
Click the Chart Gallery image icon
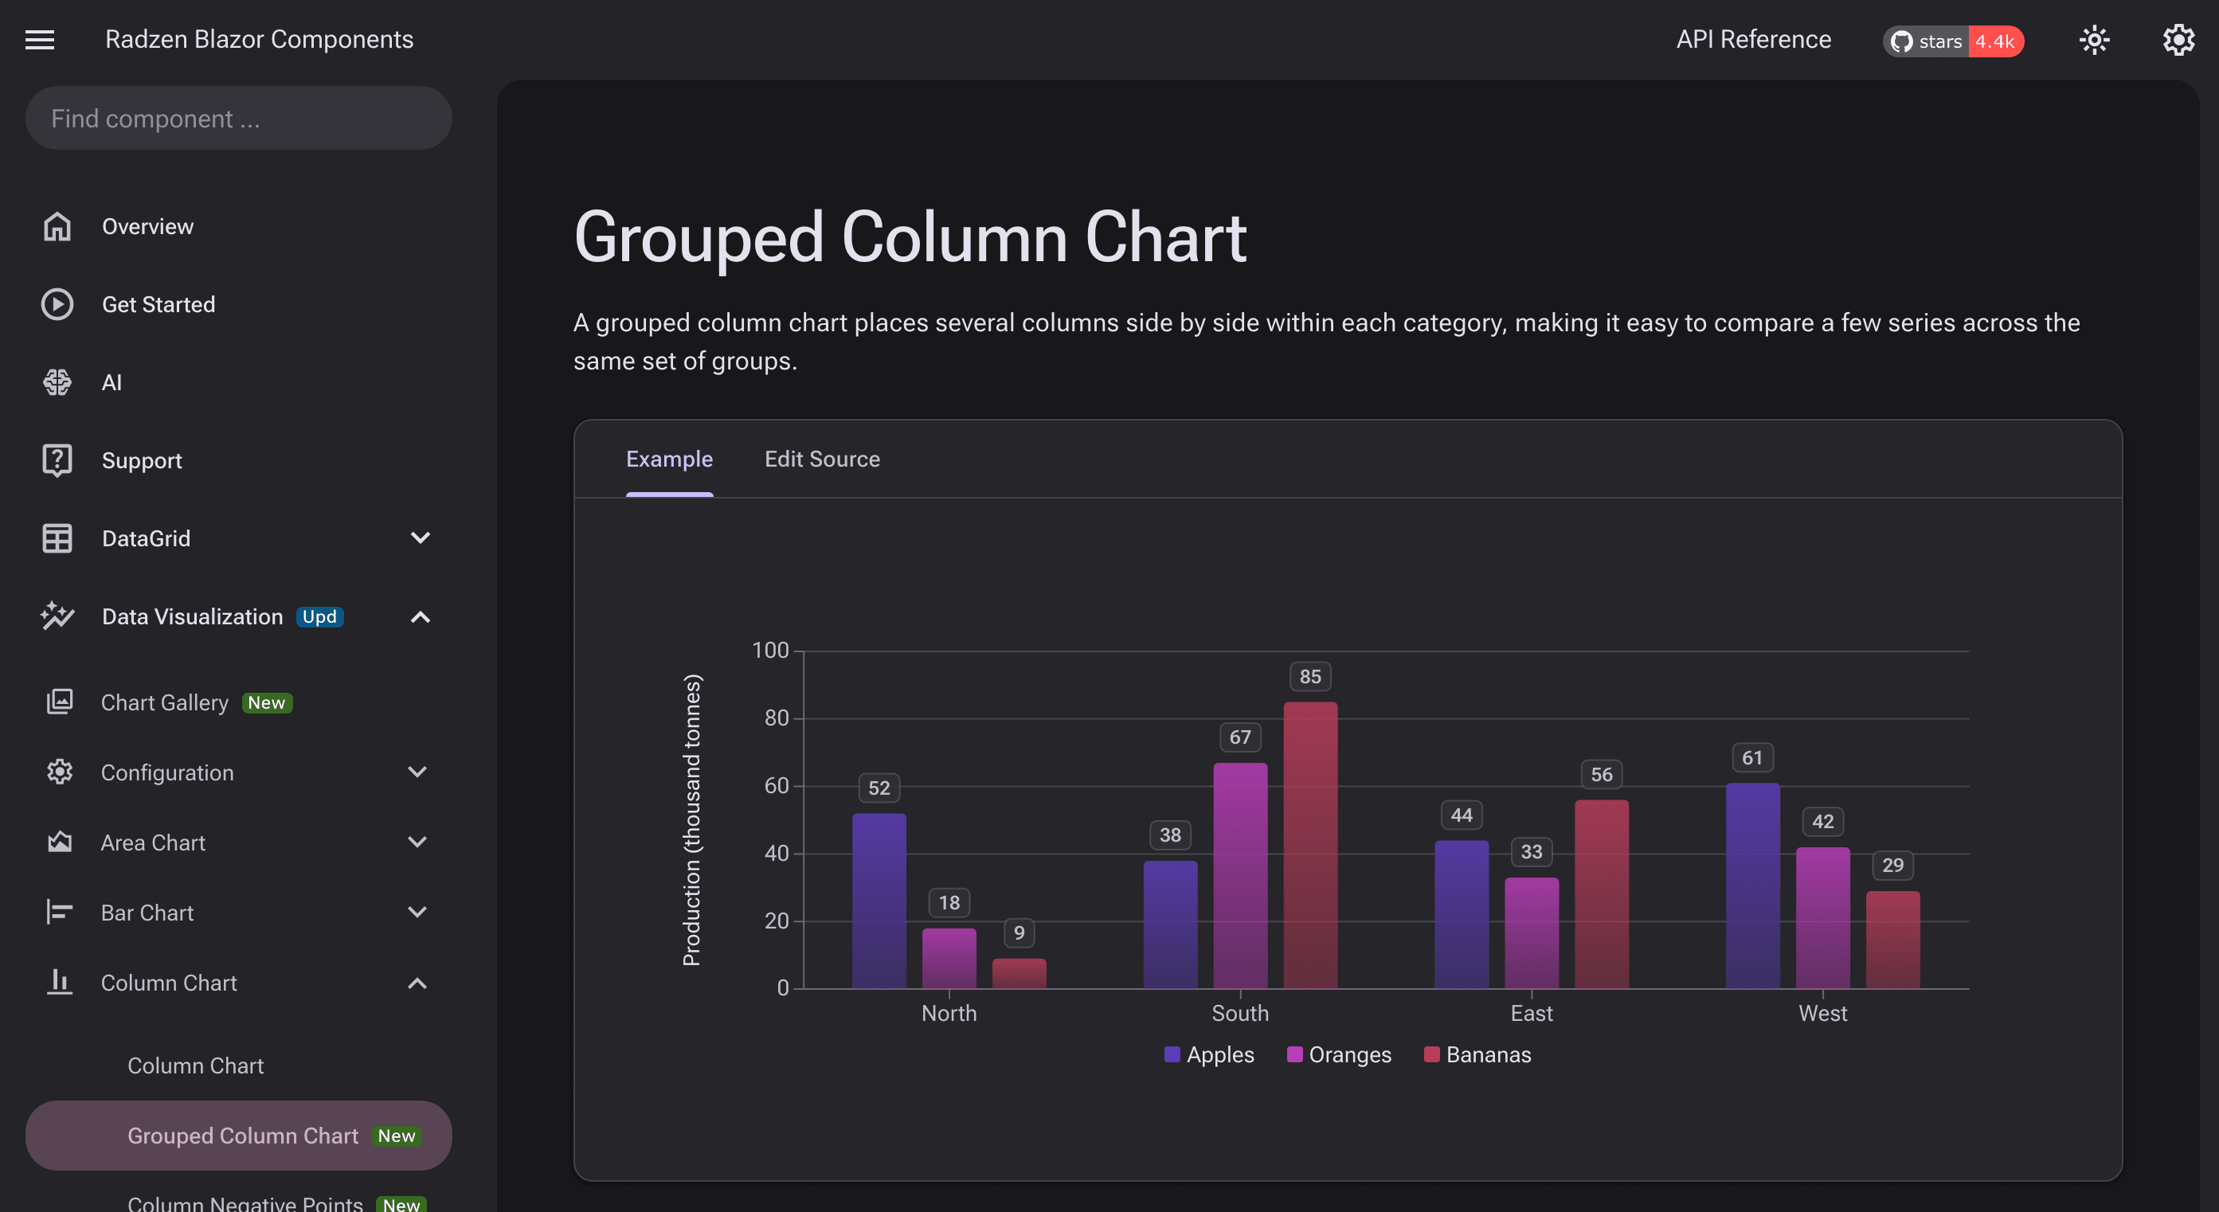pyautogui.click(x=60, y=702)
